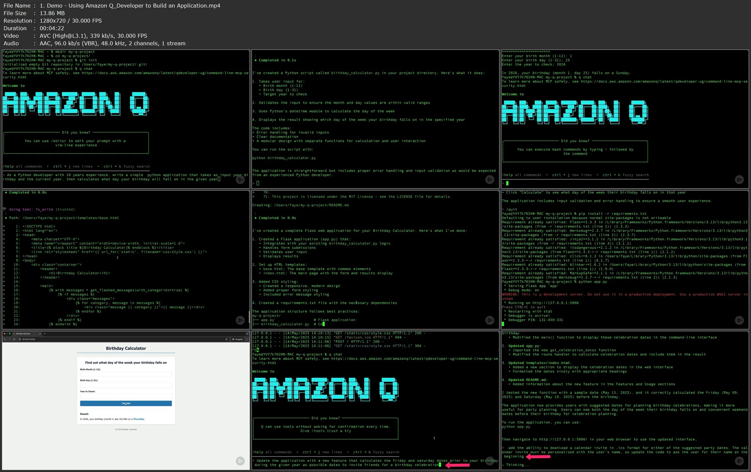The width and height of the screenshot is (751, 472).
Task: Click the 'AAC, 96.0 kb/s (VBR)' audio line
Action: (113, 43)
